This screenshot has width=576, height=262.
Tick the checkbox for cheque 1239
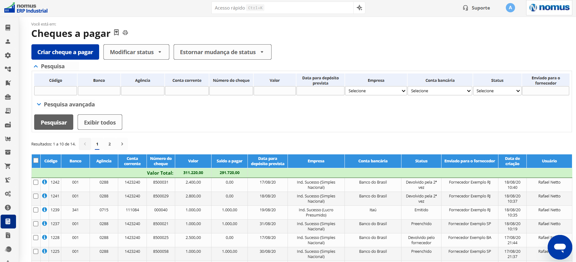[x=36, y=210]
